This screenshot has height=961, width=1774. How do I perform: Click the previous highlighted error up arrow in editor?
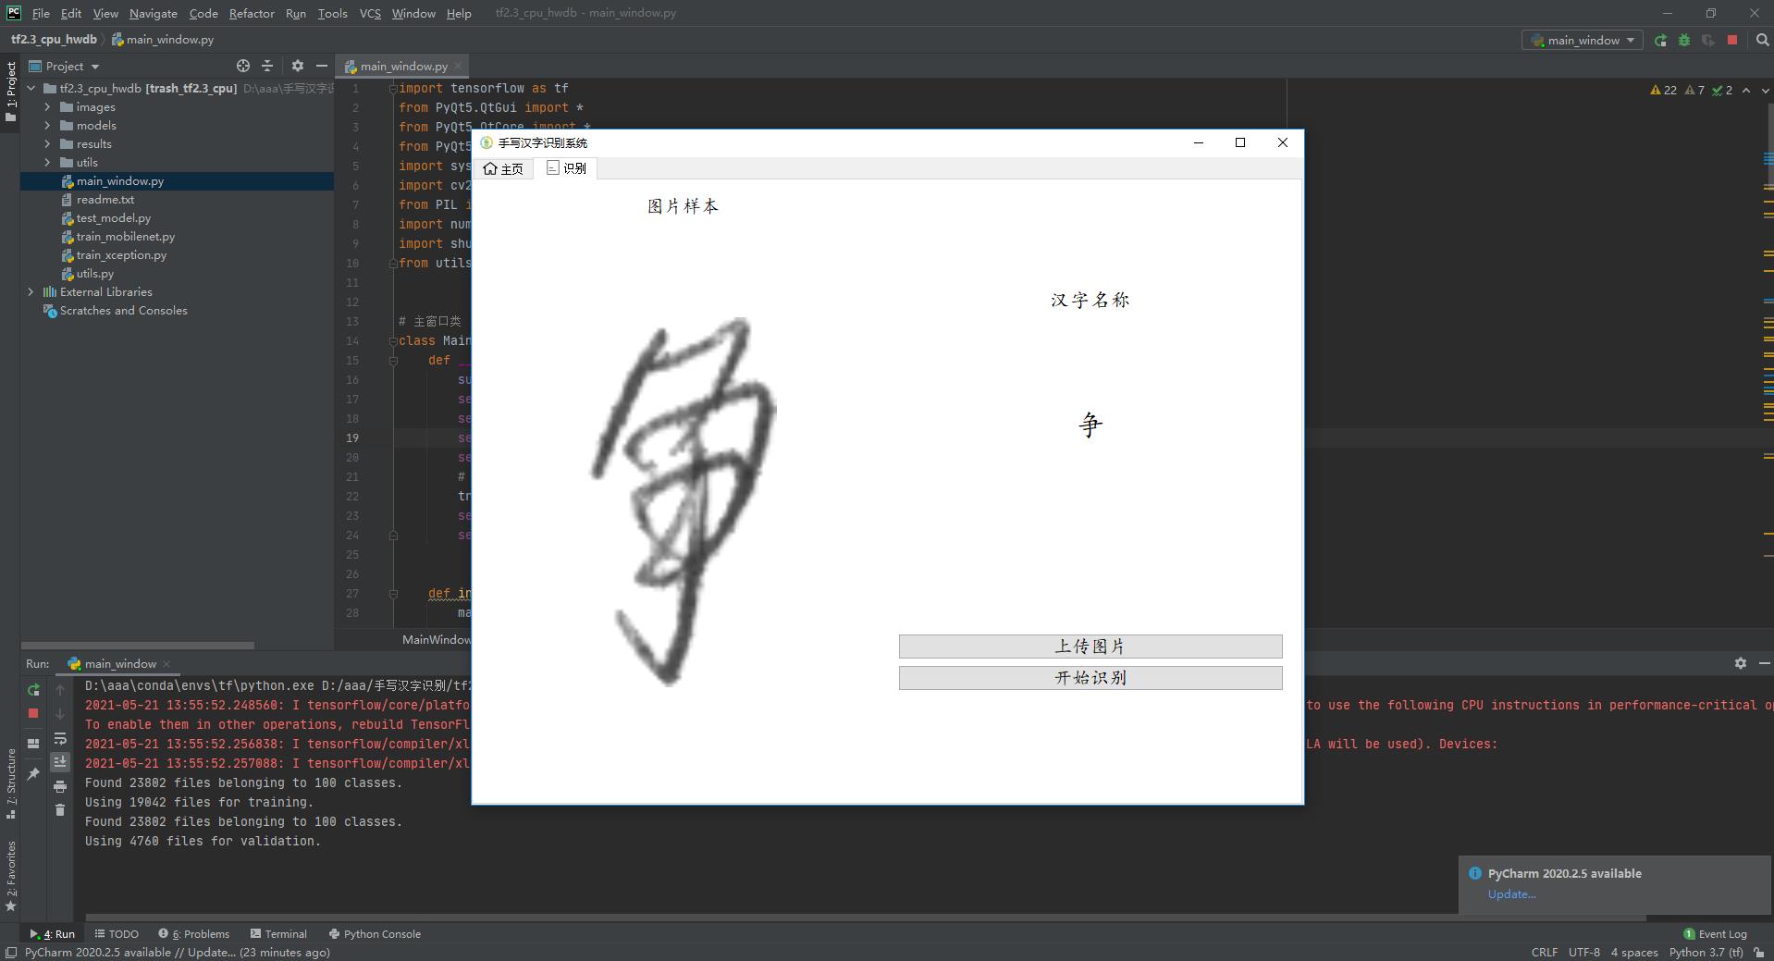[1745, 91]
